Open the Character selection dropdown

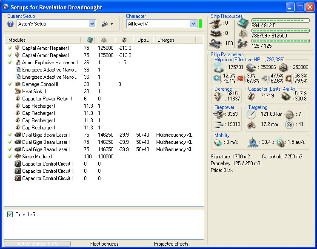point(193,24)
